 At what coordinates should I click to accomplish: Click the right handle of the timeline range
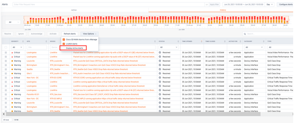289,20
